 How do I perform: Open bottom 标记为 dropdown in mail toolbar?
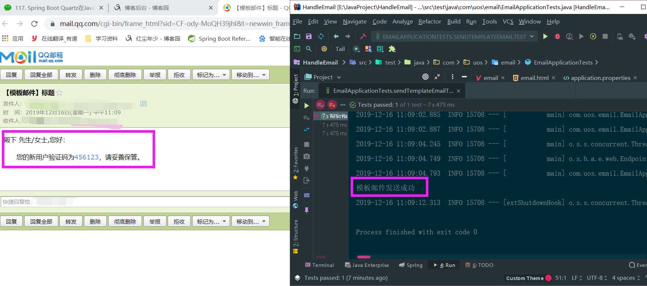pyautogui.click(x=211, y=221)
